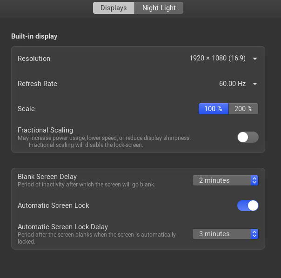Click the triangle icon next to 60.00 Hz
Viewport: 281px width, 278px height.
(x=255, y=84)
